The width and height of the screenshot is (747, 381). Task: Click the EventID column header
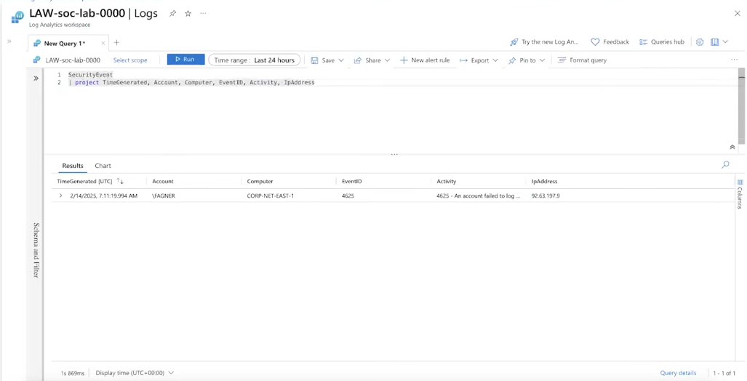pos(351,182)
